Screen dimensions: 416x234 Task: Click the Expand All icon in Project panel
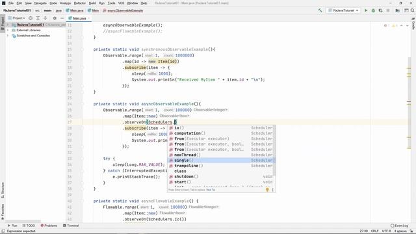coord(38,18)
